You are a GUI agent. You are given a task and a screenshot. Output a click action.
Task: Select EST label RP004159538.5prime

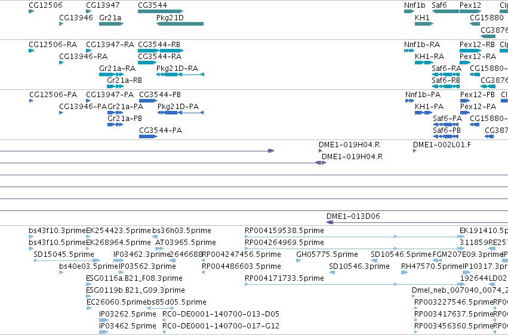284,231
